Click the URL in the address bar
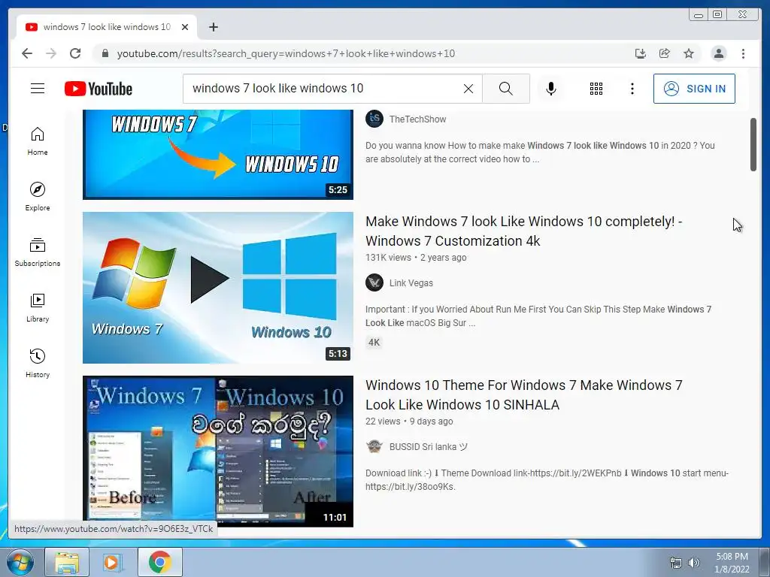770x577 pixels. click(x=286, y=53)
